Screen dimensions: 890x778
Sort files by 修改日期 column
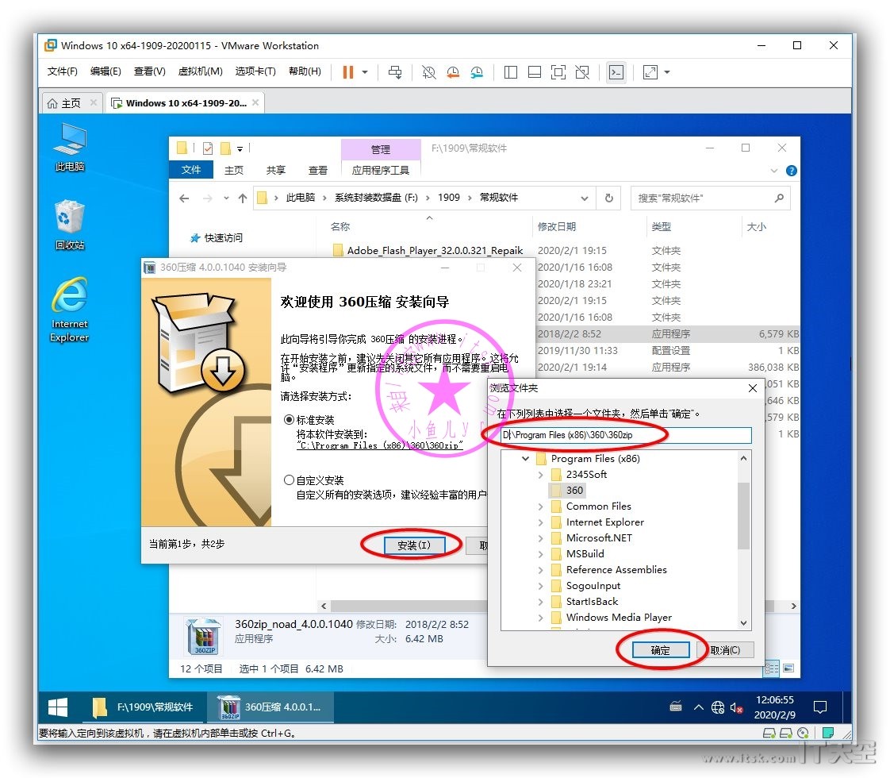(556, 226)
